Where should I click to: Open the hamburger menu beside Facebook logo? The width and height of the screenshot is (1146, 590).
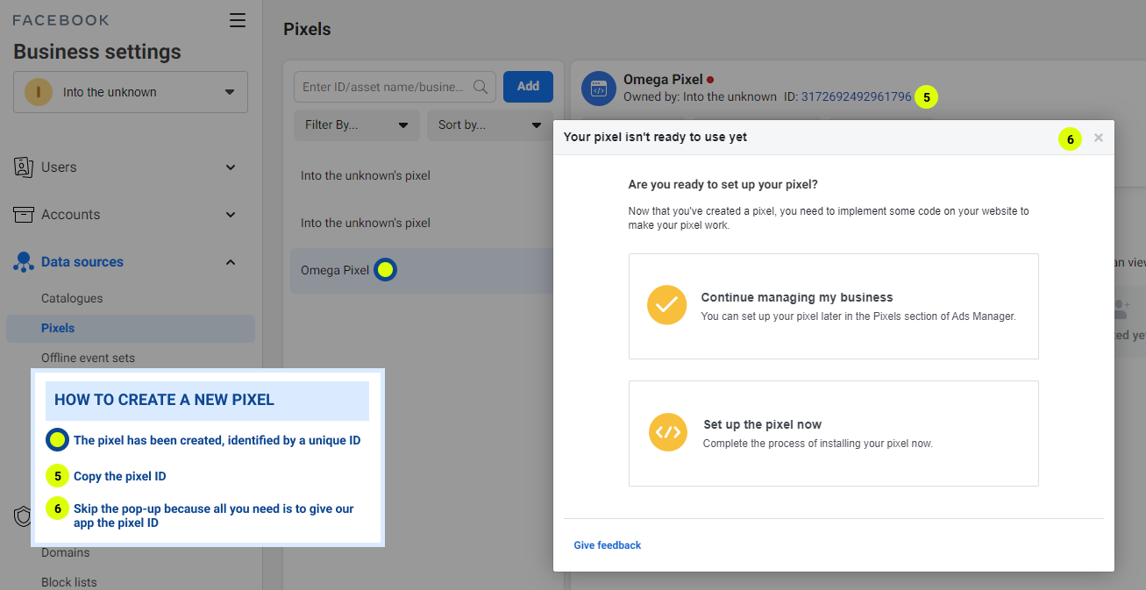pyautogui.click(x=238, y=20)
